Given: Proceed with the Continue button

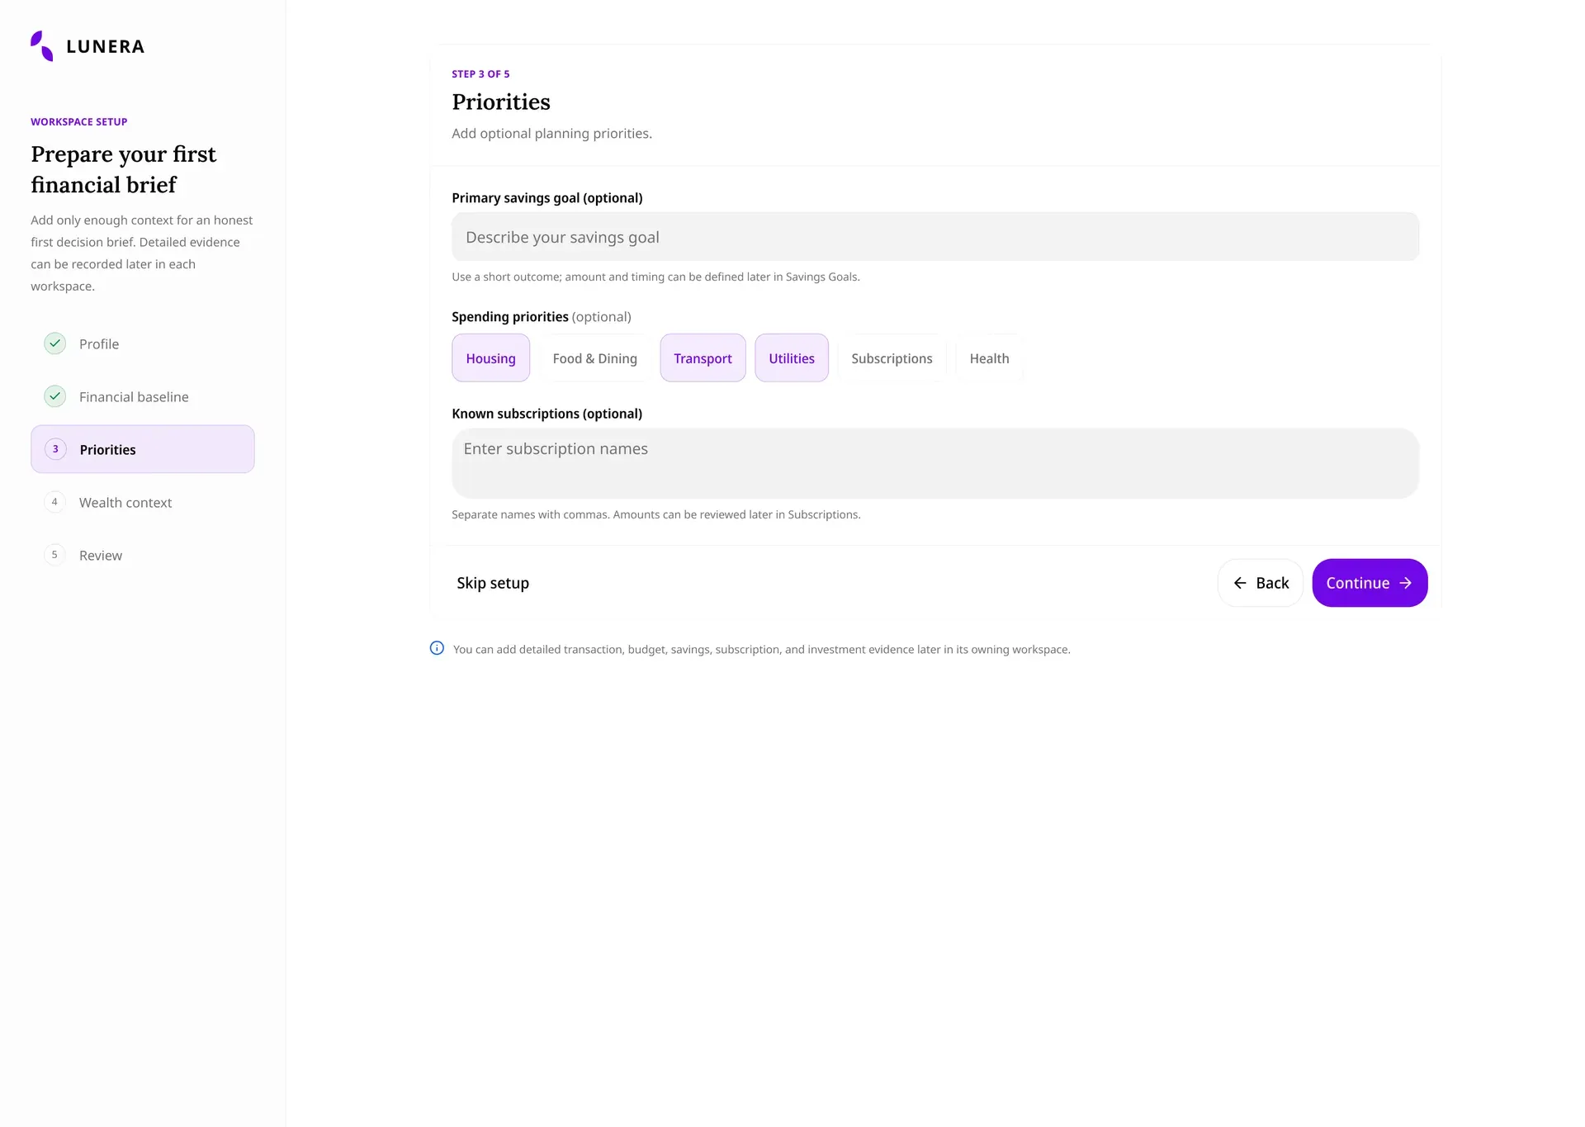Looking at the screenshot, I should [x=1370, y=583].
